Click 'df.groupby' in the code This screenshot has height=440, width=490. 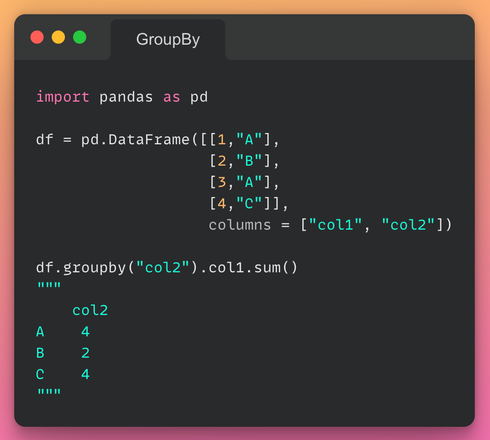pyautogui.click(x=81, y=268)
